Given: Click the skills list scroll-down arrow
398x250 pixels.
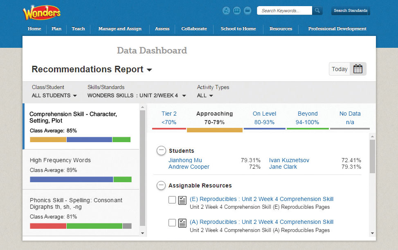Looking at the screenshot, I should tap(142, 233).
